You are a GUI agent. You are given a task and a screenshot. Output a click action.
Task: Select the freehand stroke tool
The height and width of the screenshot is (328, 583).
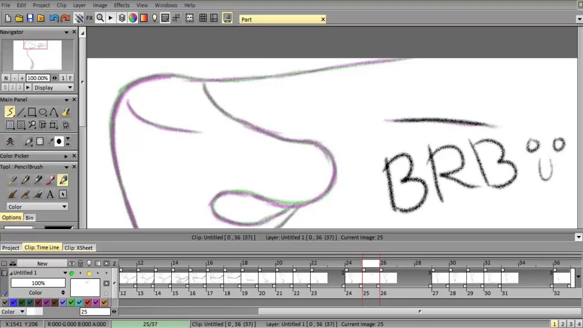pyautogui.click(x=10, y=112)
